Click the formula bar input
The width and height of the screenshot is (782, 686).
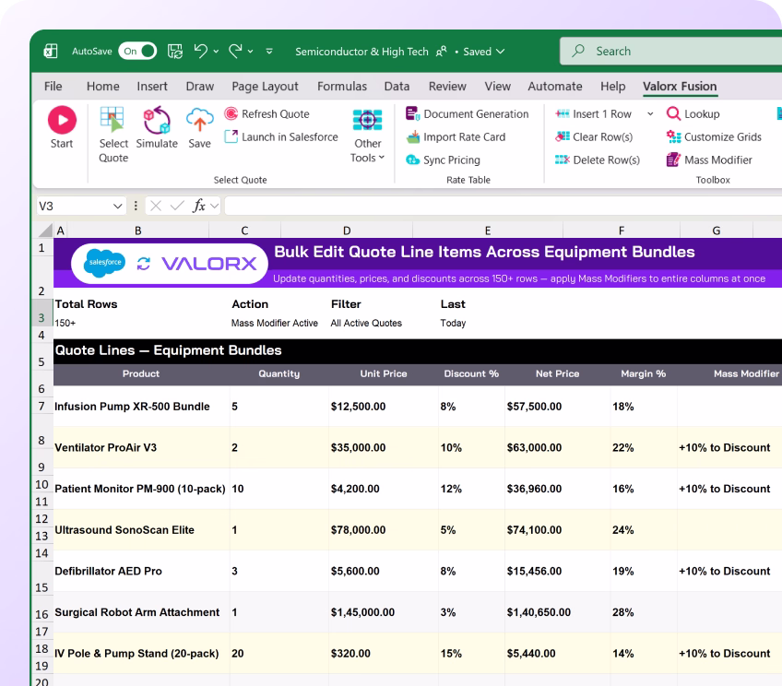pos(503,206)
